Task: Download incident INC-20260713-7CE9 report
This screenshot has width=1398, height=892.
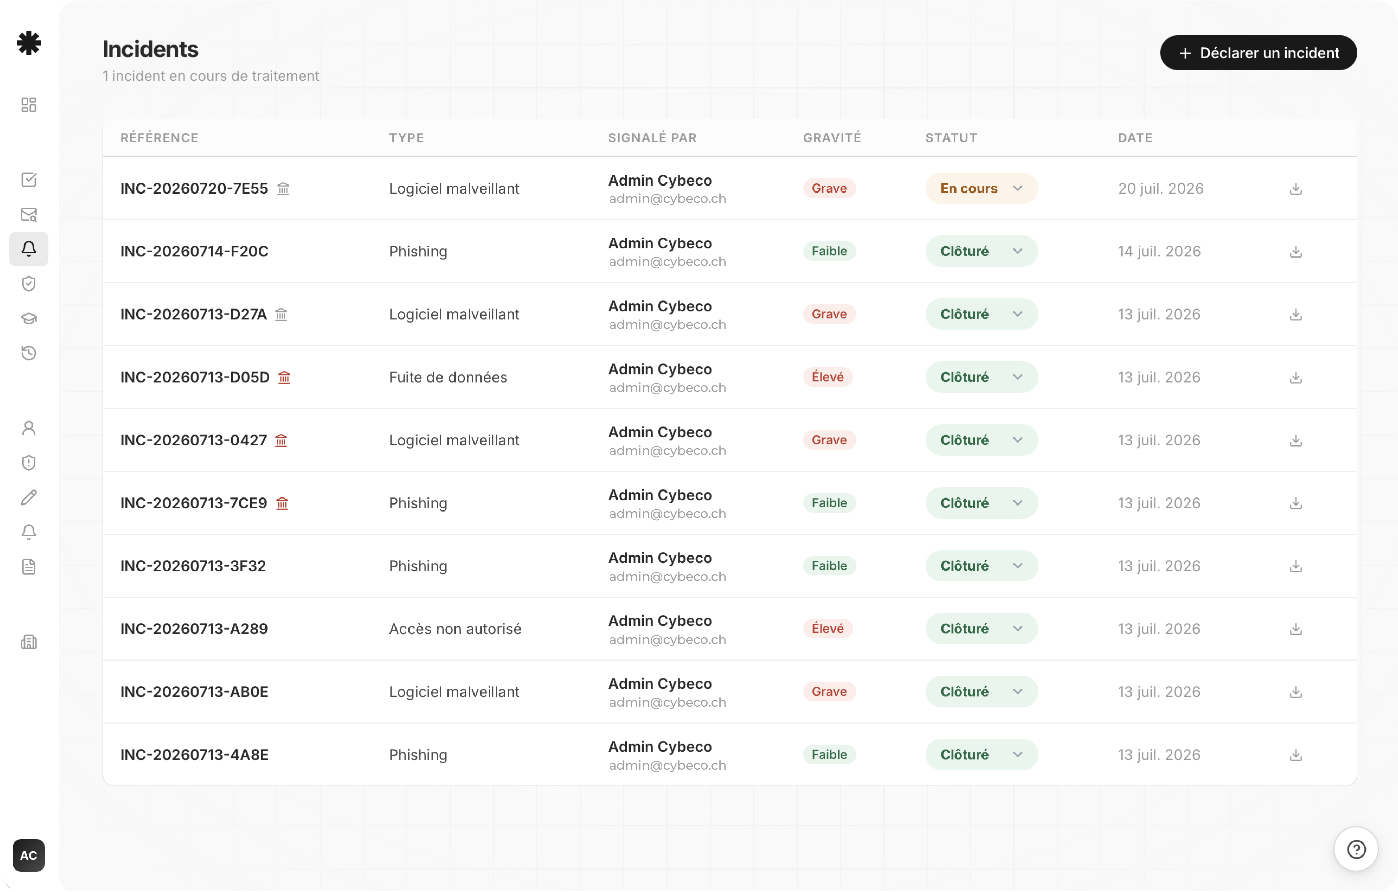Action: click(1296, 503)
